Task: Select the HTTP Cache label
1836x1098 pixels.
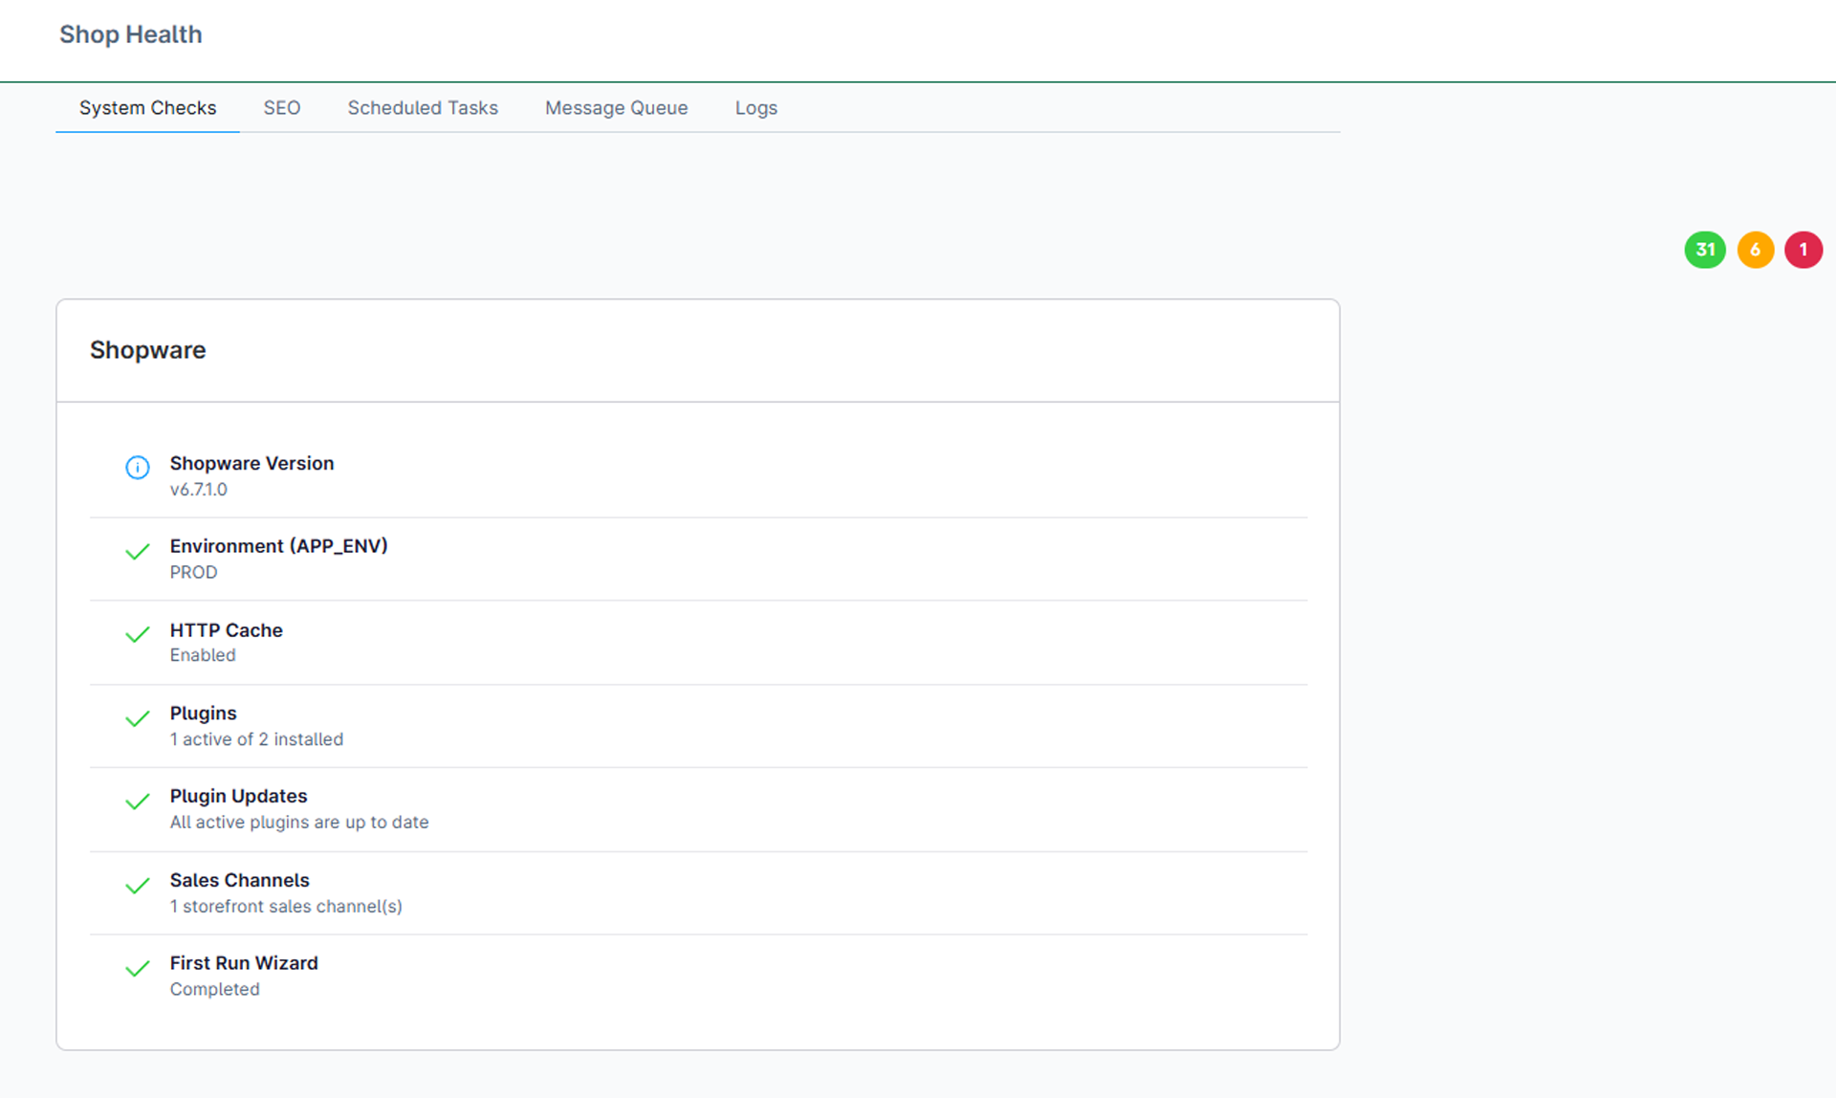Action: tap(227, 630)
